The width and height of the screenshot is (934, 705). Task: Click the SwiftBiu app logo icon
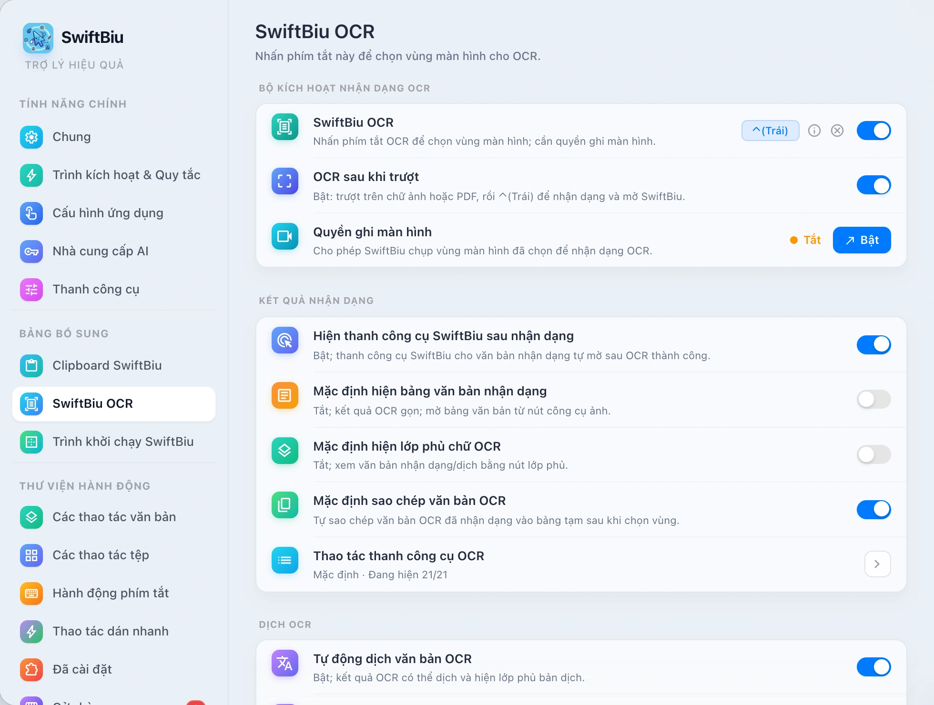(x=38, y=38)
